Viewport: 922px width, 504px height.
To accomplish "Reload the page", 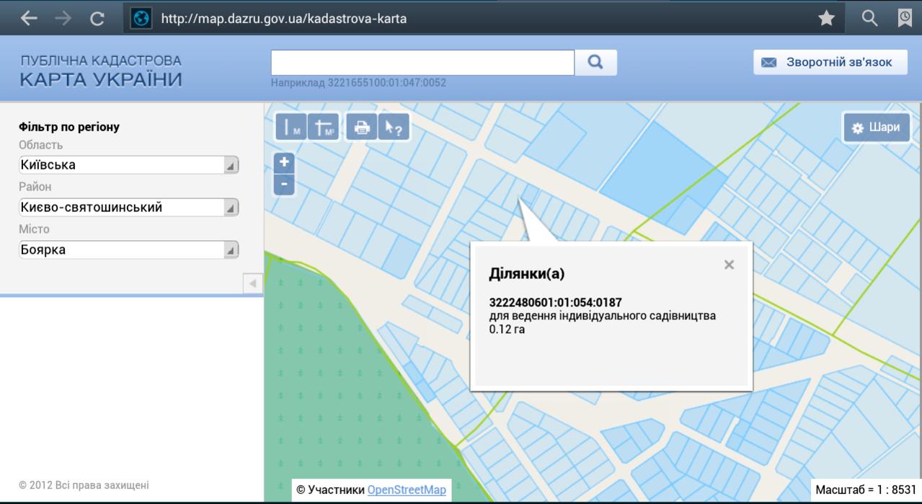I will click(97, 19).
